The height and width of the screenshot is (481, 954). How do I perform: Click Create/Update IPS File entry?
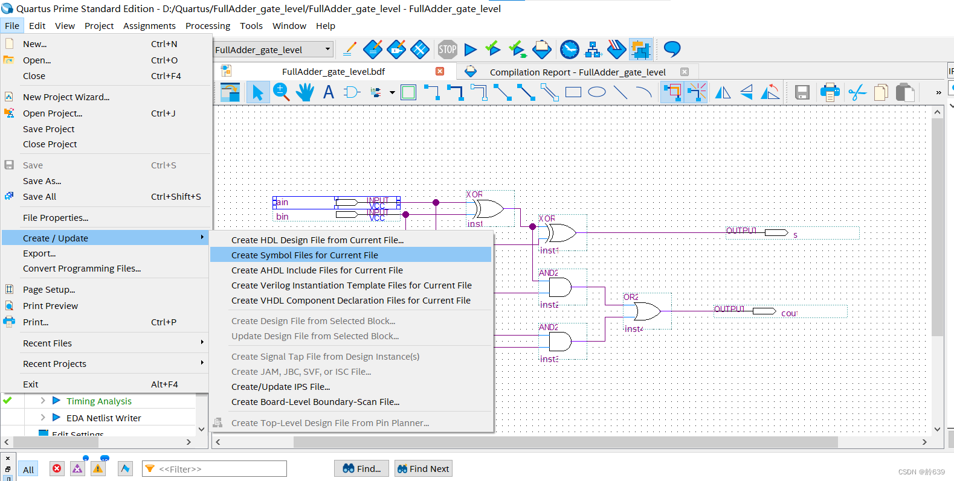[350, 387]
